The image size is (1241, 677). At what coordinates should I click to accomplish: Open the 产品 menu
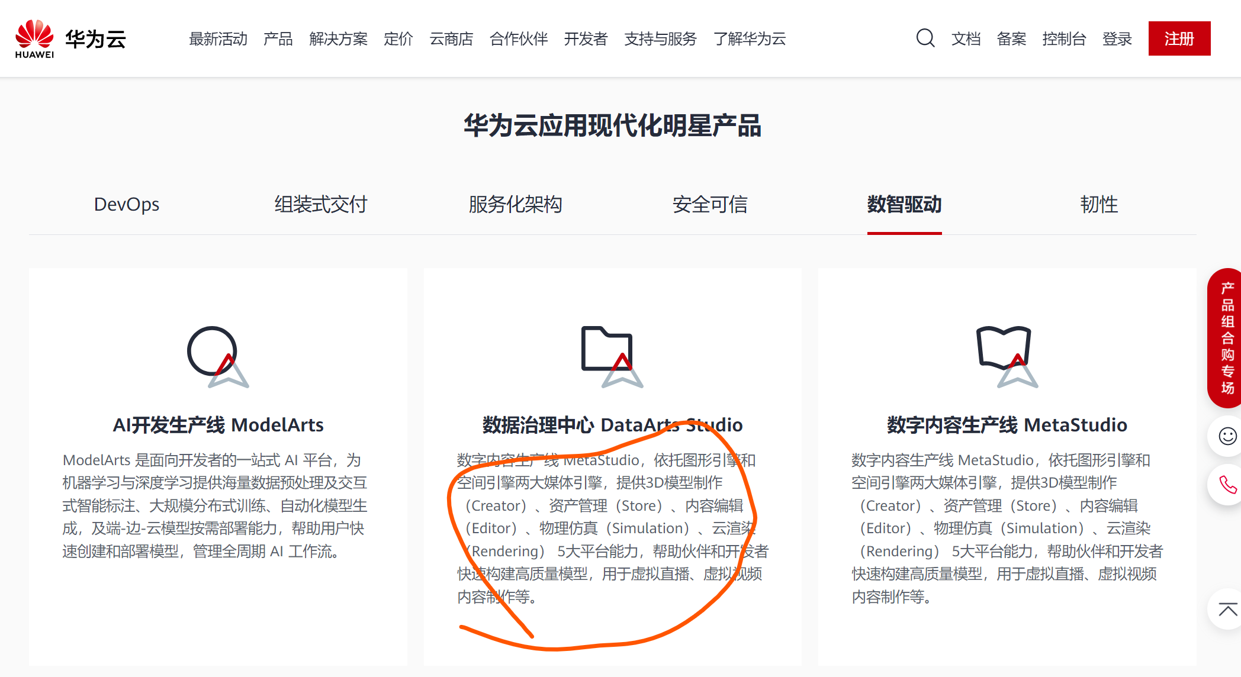278,38
